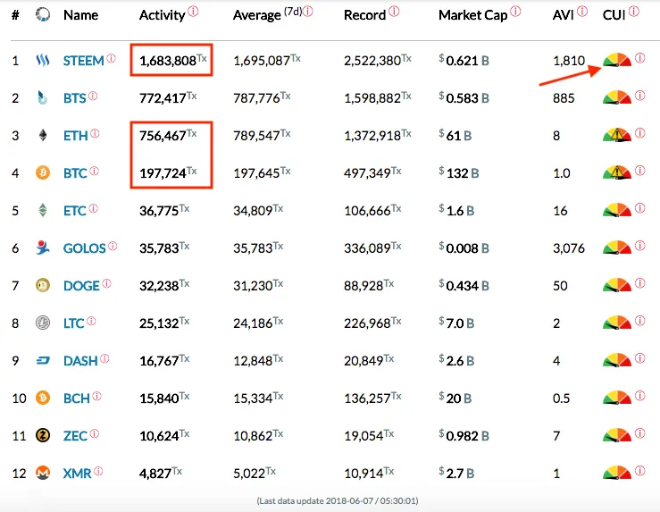The width and height of the screenshot is (660, 512).
Task: Click the ETH diamond logo icon
Action: tap(43, 135)
